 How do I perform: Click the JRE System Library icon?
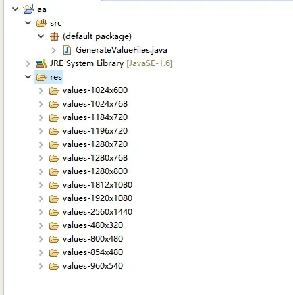click(41, 63)
